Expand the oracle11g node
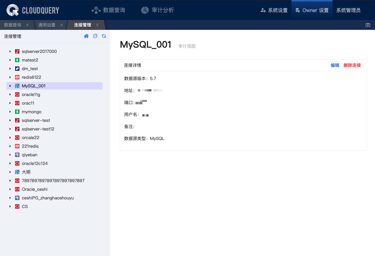375x256 pixels. tap(10, 94)
